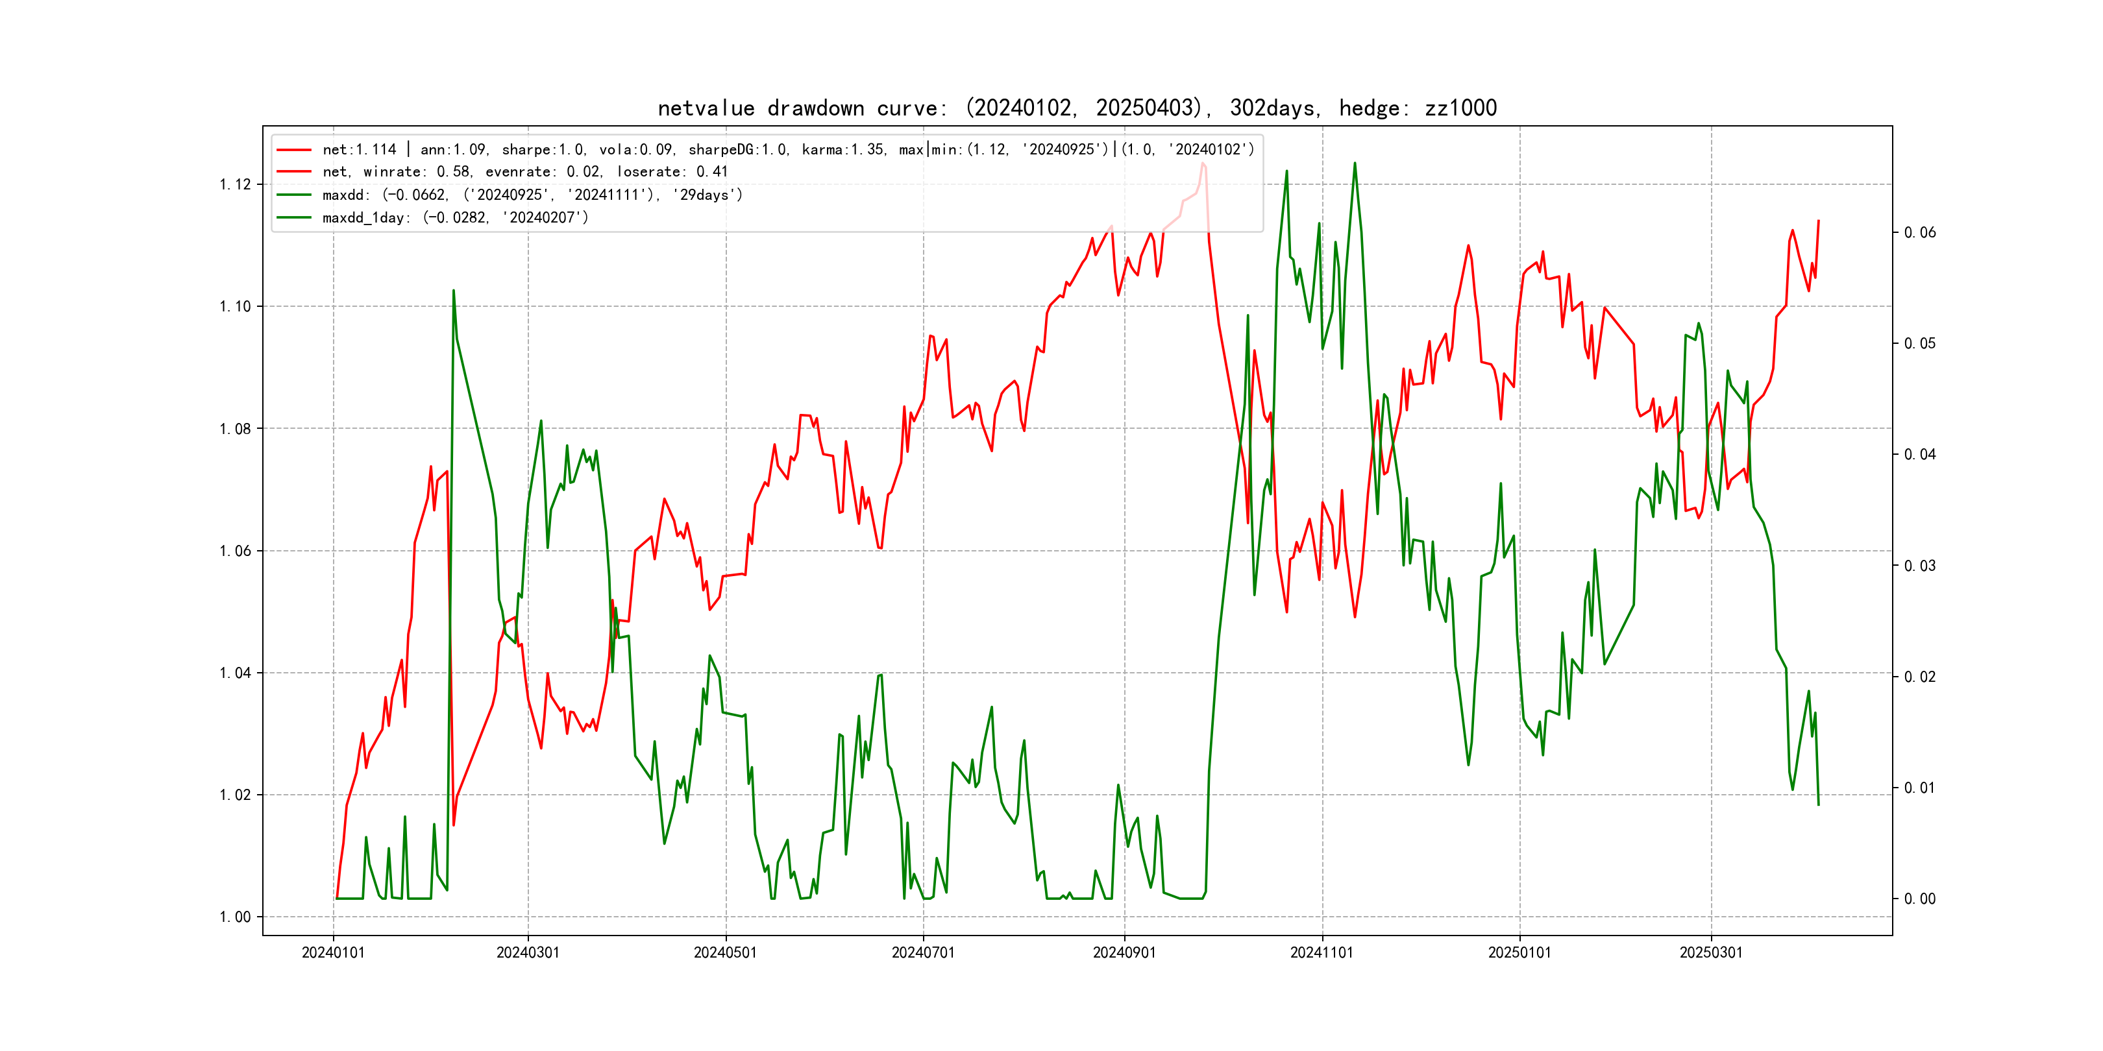Click the 1.12 left axis tick label
2103x1051 pixels.
click(235, 184)
